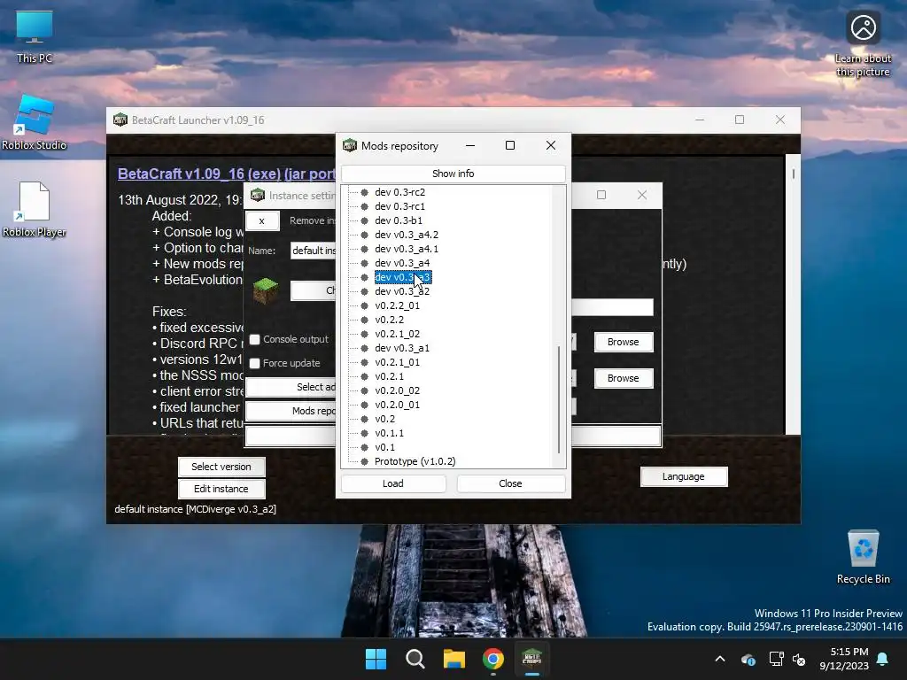
Task: Click Learn about this picture icon
Action: tap(863, 43)
